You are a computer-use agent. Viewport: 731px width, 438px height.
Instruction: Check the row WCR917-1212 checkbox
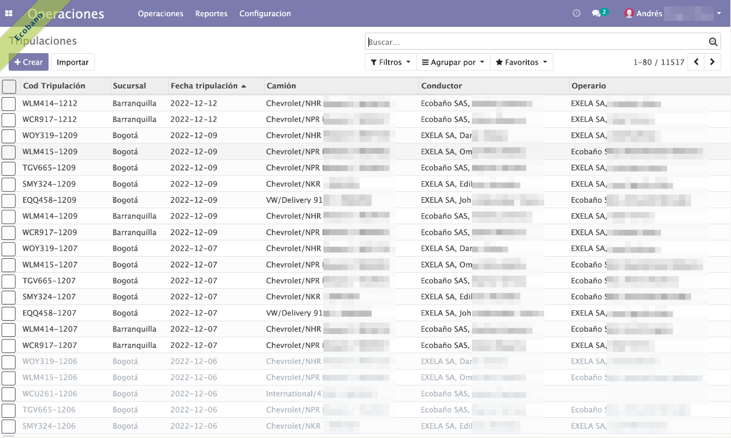click(9, 120)
